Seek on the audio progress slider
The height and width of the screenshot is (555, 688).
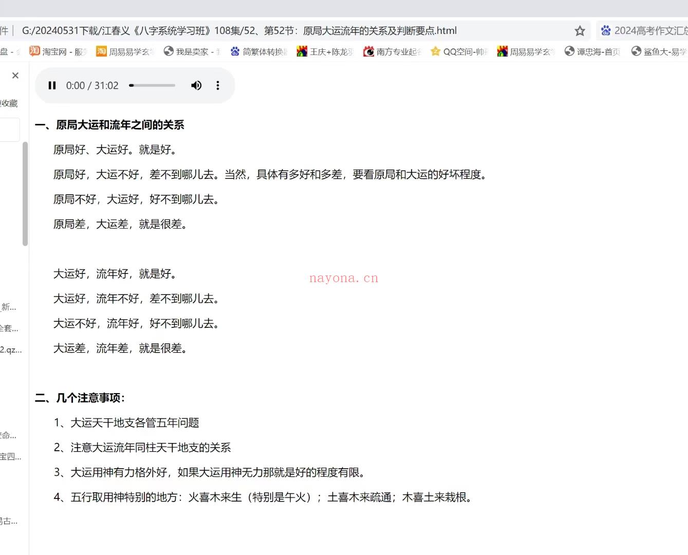152,85
